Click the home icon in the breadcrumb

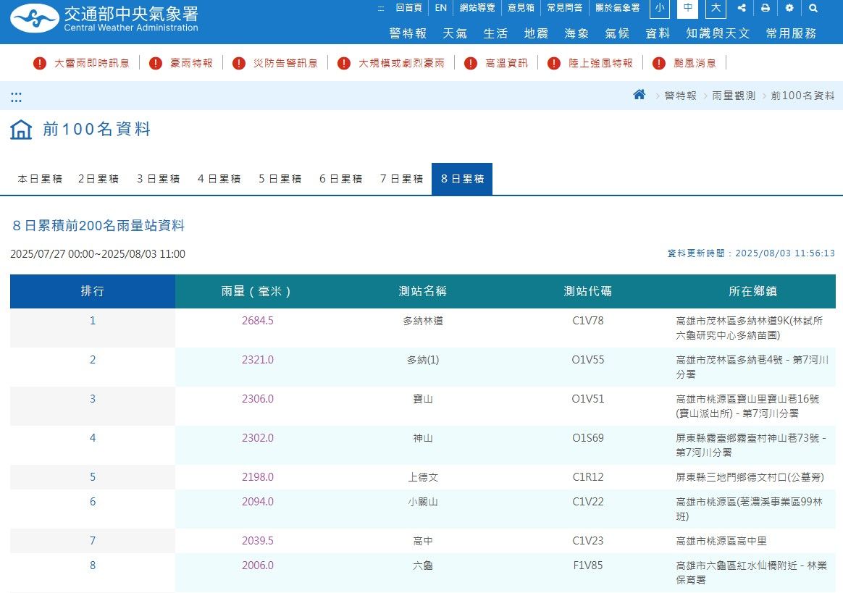(x=638, y=94)
